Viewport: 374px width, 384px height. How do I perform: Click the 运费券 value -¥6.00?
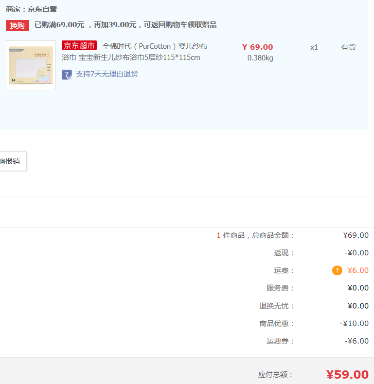tap(356, 341)
